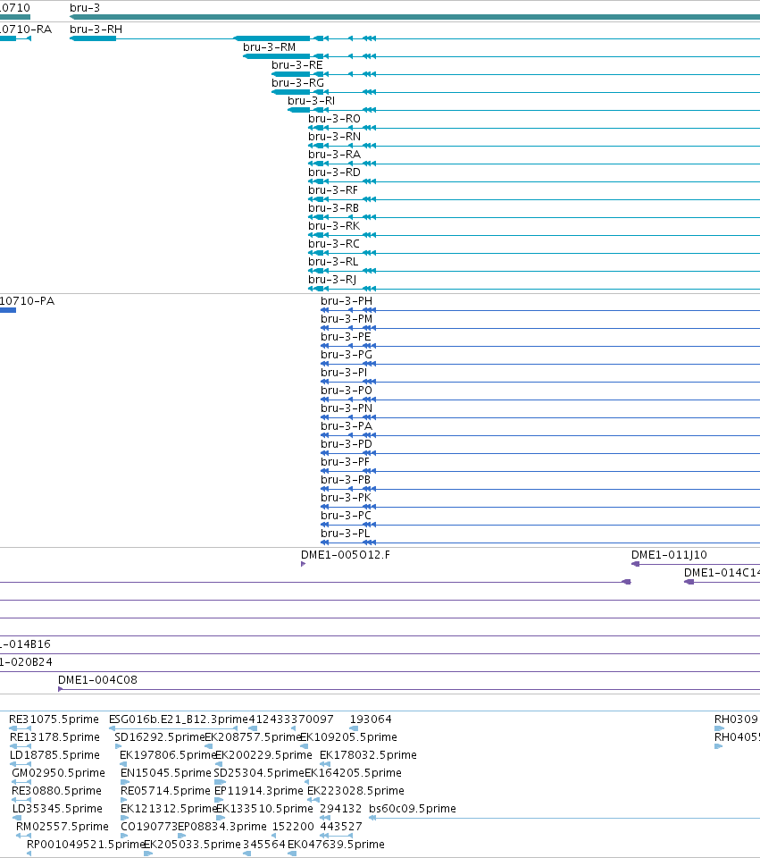760x858 pixels.
Task: Select EST RM02557.5prime
Action: pos(63,826)
